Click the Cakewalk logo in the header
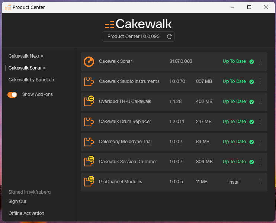 (138, 24)
